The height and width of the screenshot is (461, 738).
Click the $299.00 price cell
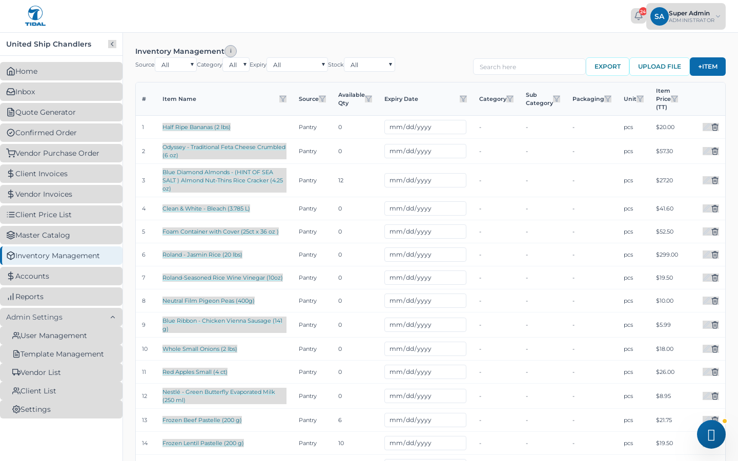click(x=667, y=255)
